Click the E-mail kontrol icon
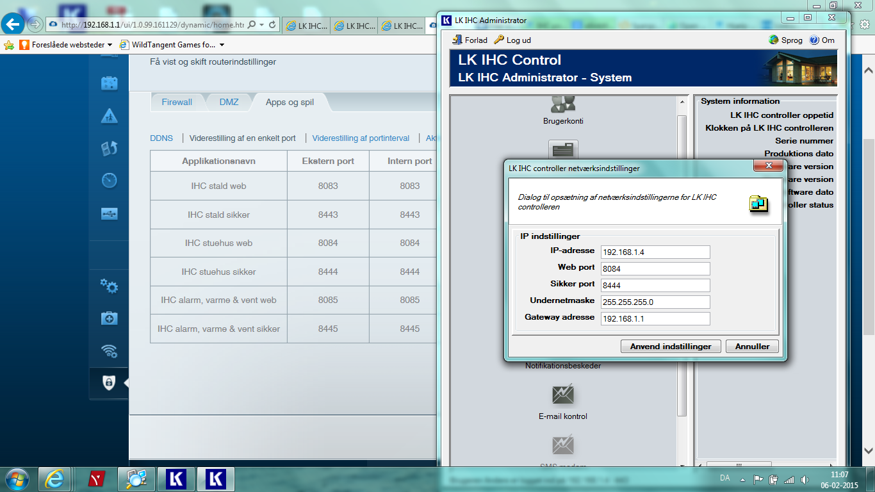875x492 pixels. [562, 395]
